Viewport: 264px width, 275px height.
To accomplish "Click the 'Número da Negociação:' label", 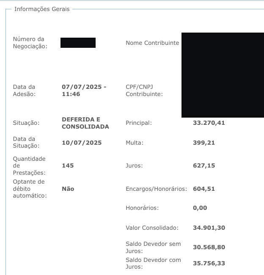I will click(x=30, y=43).
